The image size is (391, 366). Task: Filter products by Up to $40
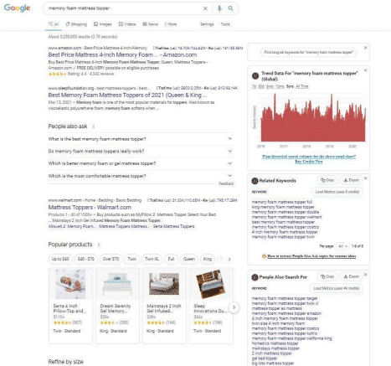click(60, 259)
